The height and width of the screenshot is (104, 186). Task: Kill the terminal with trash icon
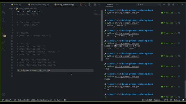click(173, 5)
